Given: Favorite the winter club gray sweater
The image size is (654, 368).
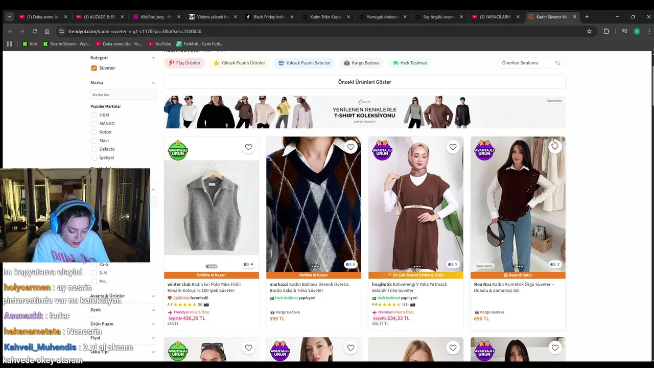Looking at the screenshot, I should coord(248,147).
